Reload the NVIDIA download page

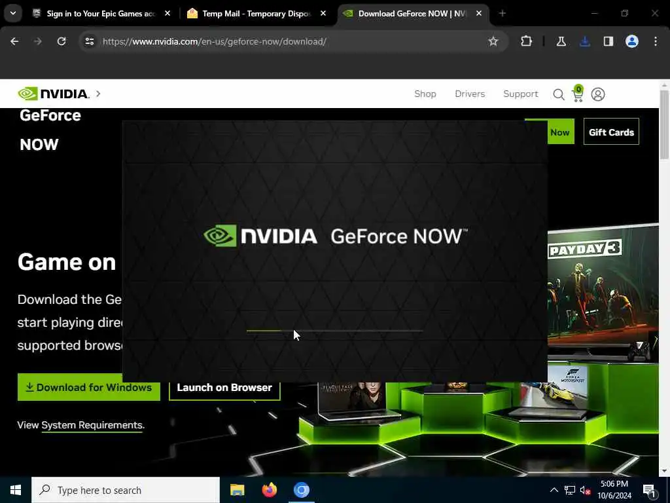pyautogui.click(x=62, y=41)
